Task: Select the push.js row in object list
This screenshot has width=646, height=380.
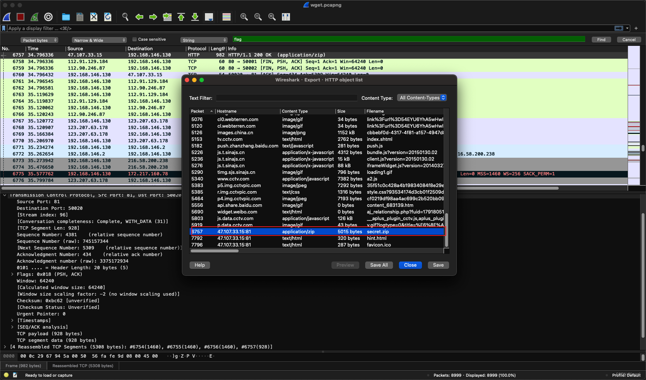Action: [x=317, y=146]
